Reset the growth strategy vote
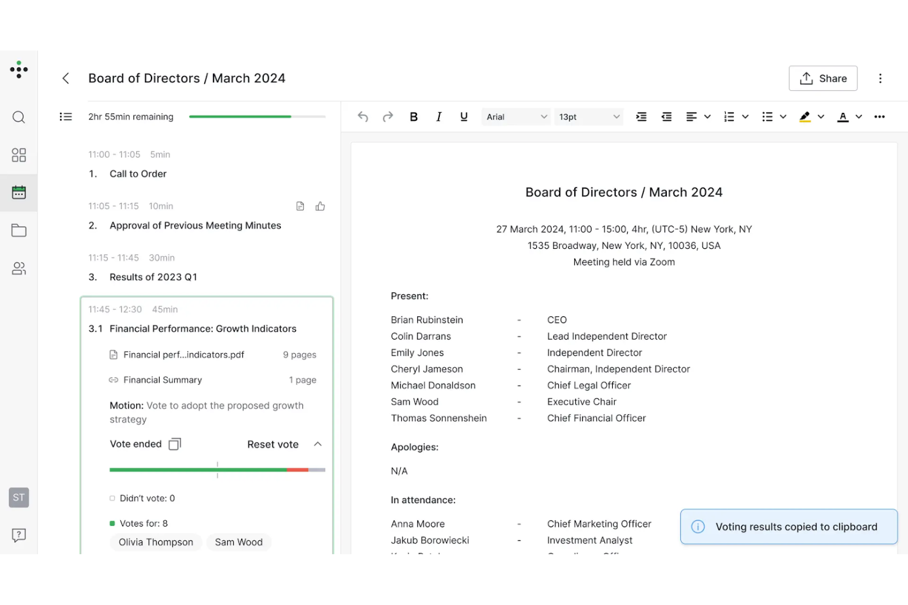This screenshot has height=605, width=908. [273, 444]
